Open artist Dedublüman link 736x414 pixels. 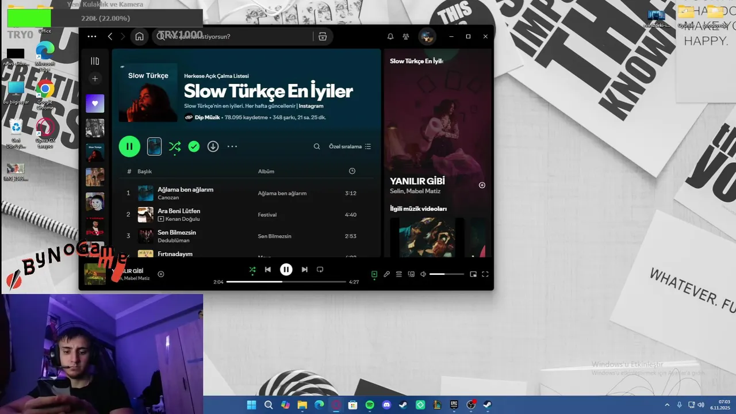[173, 240]
